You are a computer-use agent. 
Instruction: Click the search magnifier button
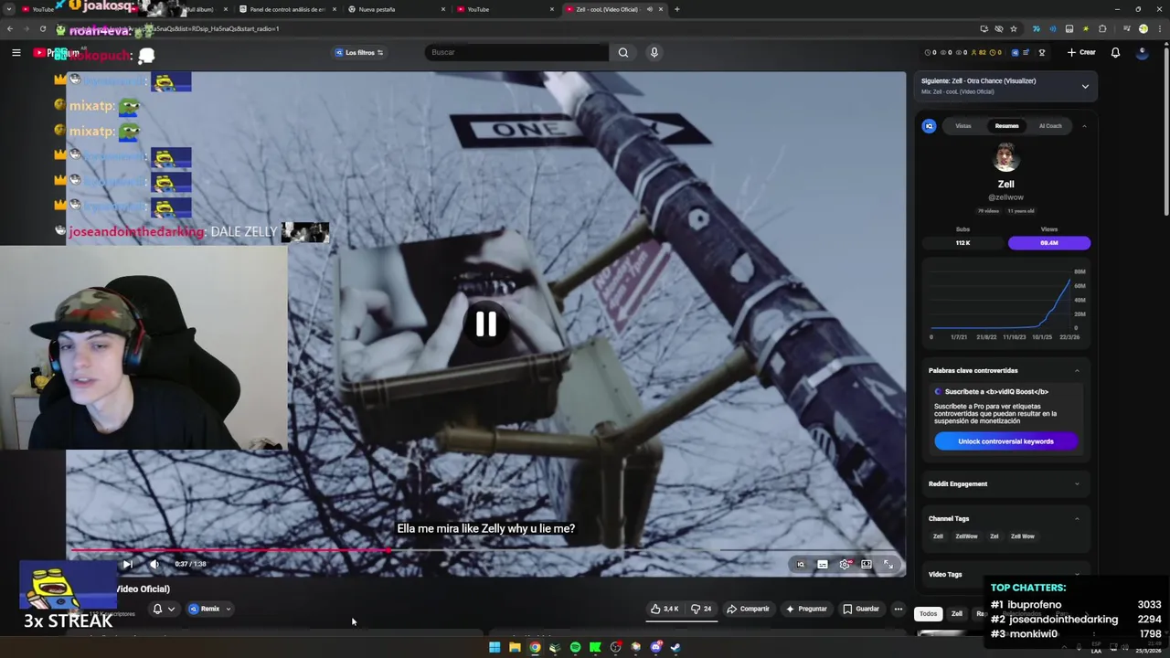(x=623, y=52)
